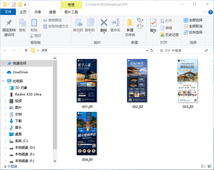This screenshot has height=170, width=214.
Task: Click the New folder icon
Action: click(x=130, y=22)
